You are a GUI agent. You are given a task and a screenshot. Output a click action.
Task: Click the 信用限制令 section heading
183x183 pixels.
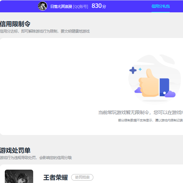[x=15, y=24]
